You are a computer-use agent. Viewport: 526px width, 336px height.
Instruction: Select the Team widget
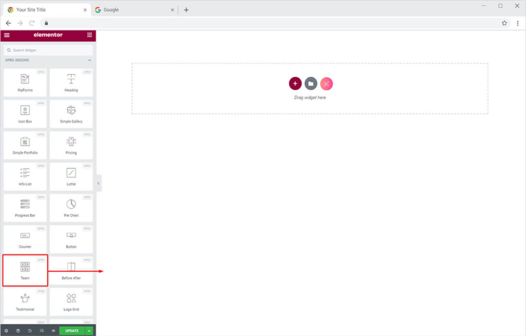(x=25, y=270)
